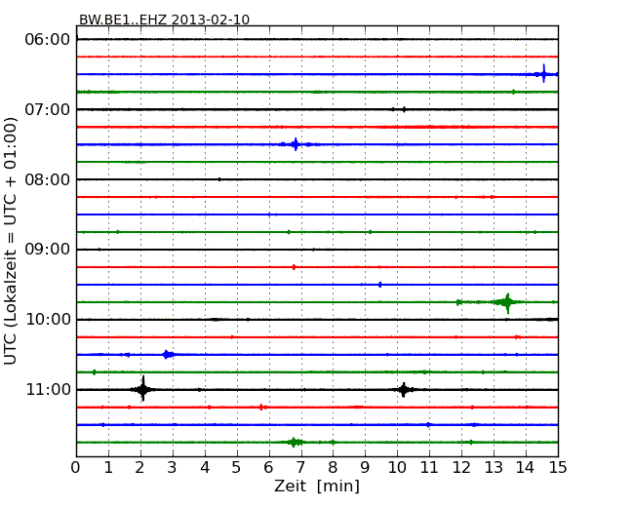Screen dimensions: 634x507
Task: Click x-axis tick label 15
Action: coord(558,467)
